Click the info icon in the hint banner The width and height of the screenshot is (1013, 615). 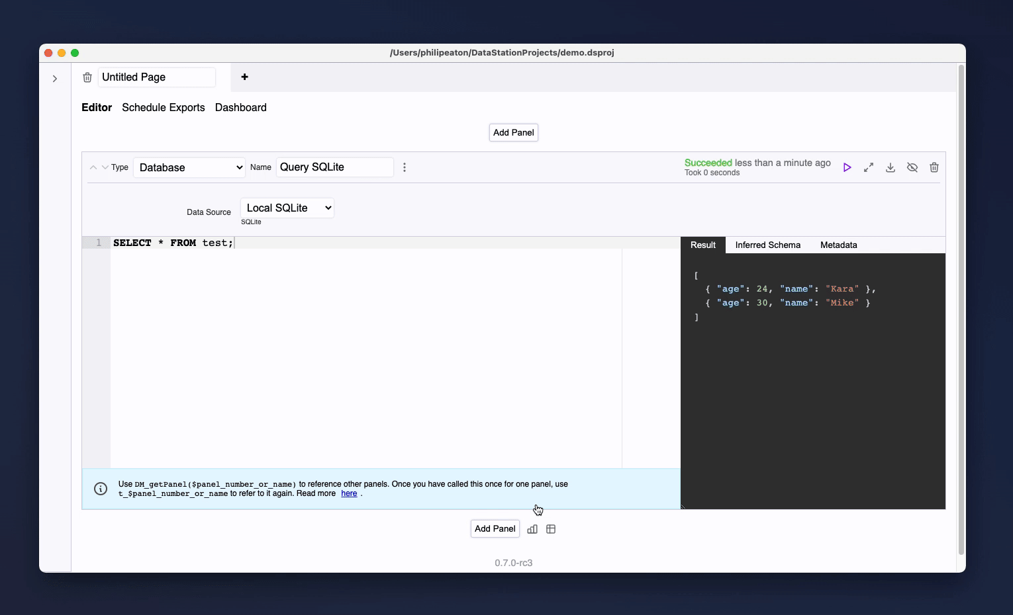pyautogui.click(x=100, y=489)
